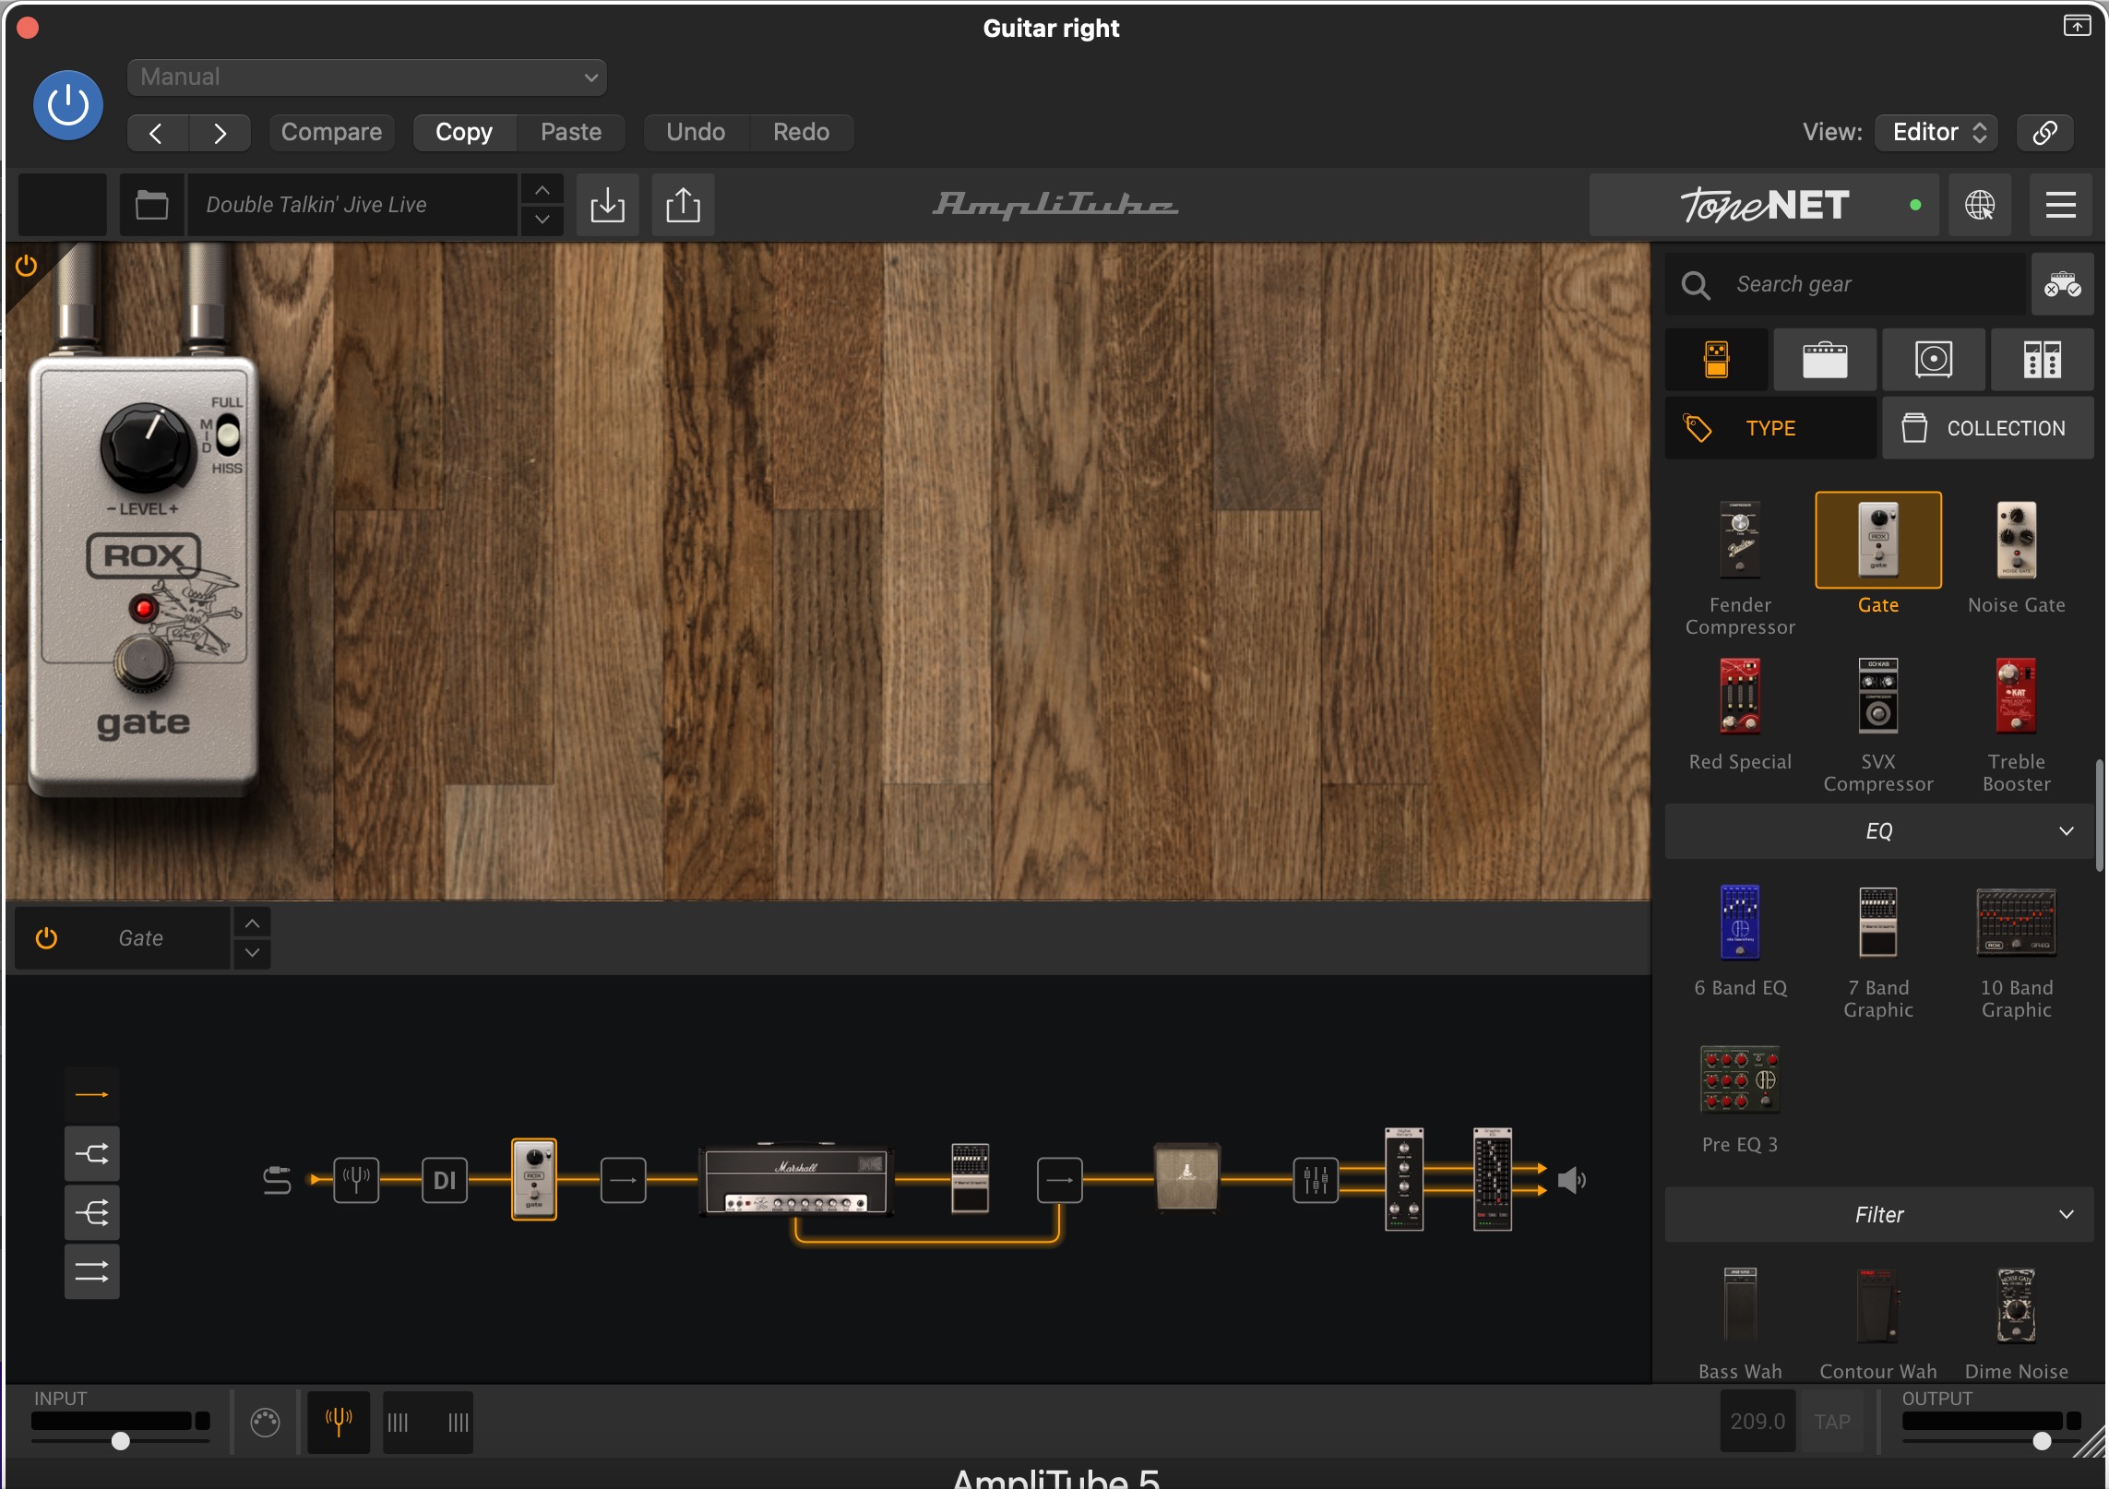Open the Manual preset dropdown
The image size is (2109, 1489).
367,77
